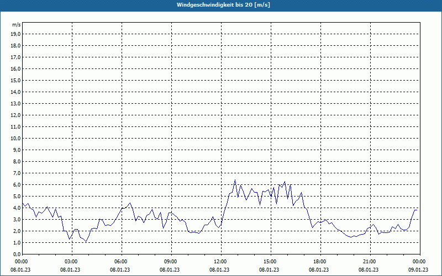This screenshot has height=276, width=442.
Task: Click the 09.01.23 date label
Action: pyautogui.click(x=418, y=270)
